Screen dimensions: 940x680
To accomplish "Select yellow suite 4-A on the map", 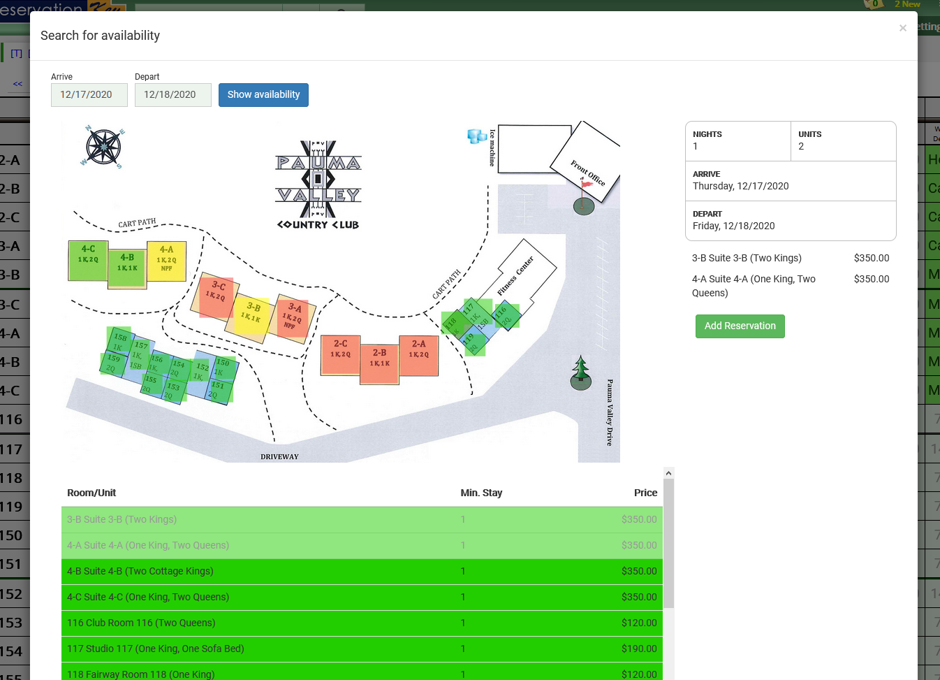I will point(166,261).
